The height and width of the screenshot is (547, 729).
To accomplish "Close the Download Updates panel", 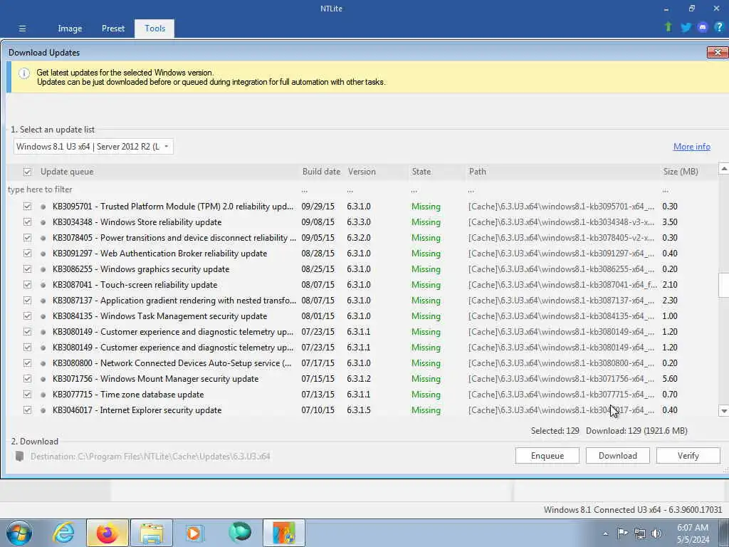I will pyautogui.click(x=718, y=52).
